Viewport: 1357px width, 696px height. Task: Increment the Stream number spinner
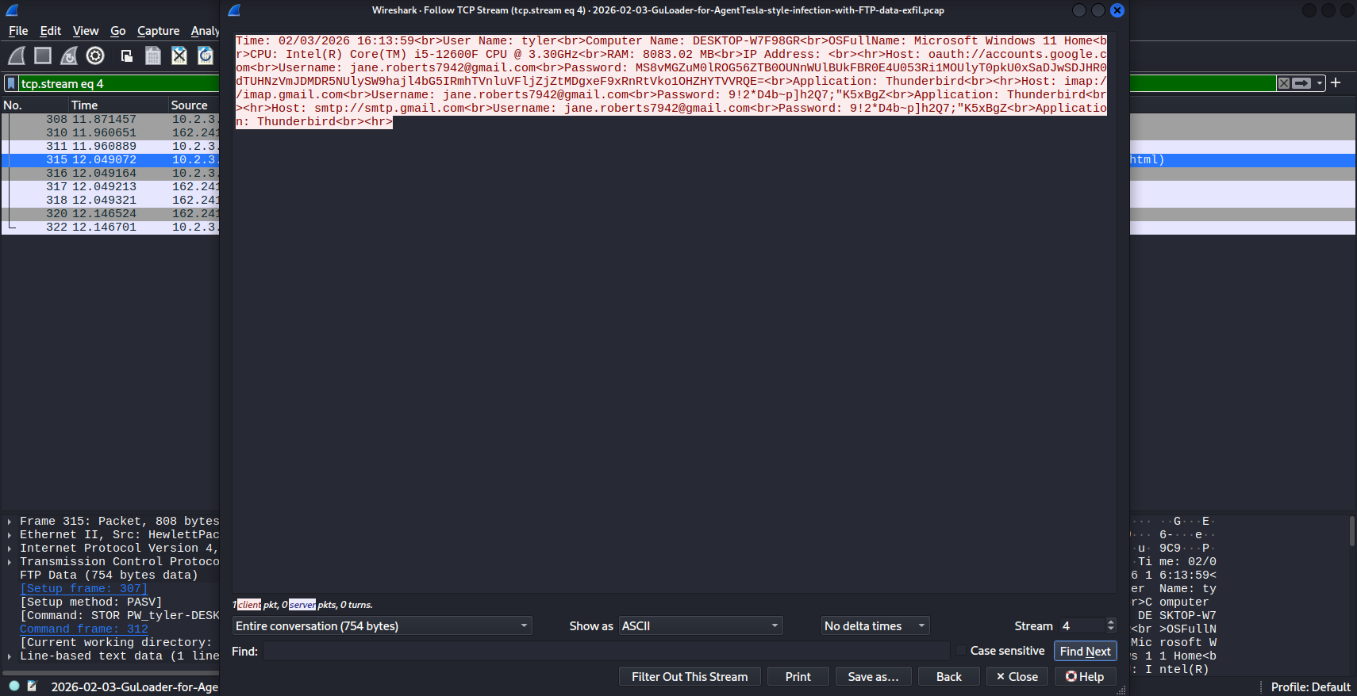point(1111,622)
